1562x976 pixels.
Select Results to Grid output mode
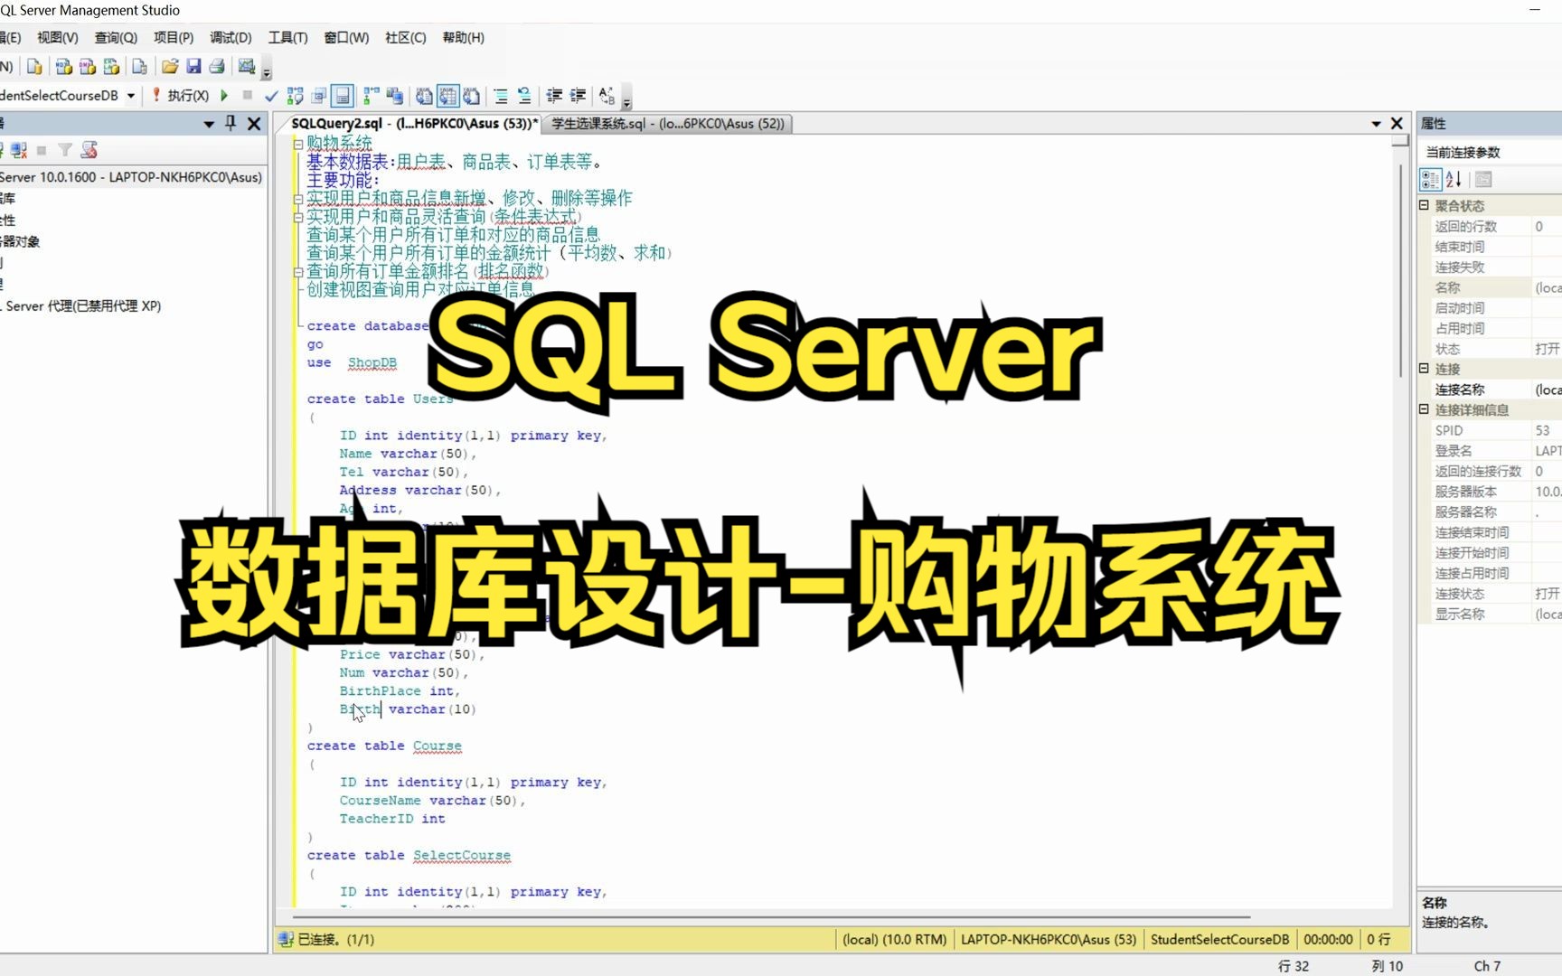click(x=447, y=96)
